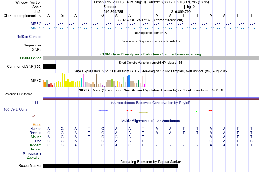Open the Publications: Sequences in Scientific Articles title

coord(150,41)
